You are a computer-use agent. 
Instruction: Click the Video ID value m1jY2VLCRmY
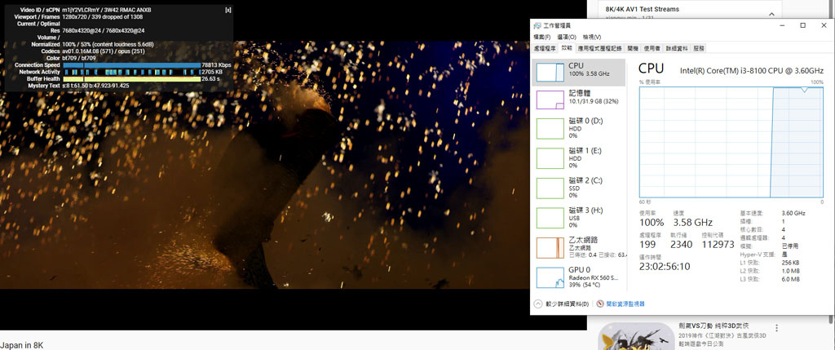(82, 10)
